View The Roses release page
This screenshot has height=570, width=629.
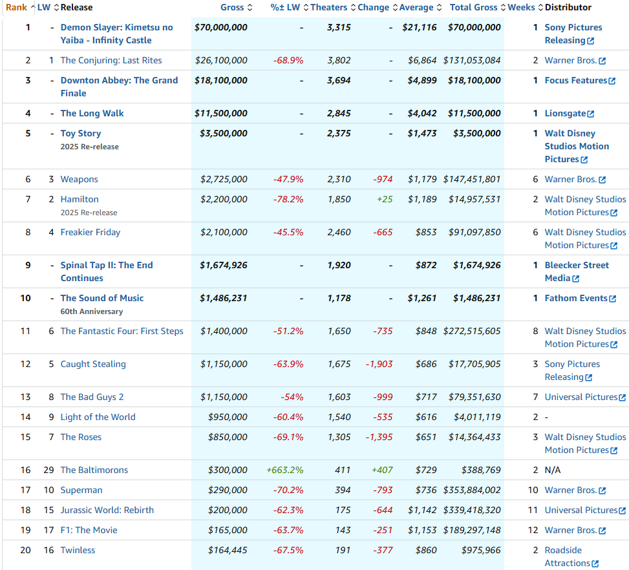tap(81, 437)
